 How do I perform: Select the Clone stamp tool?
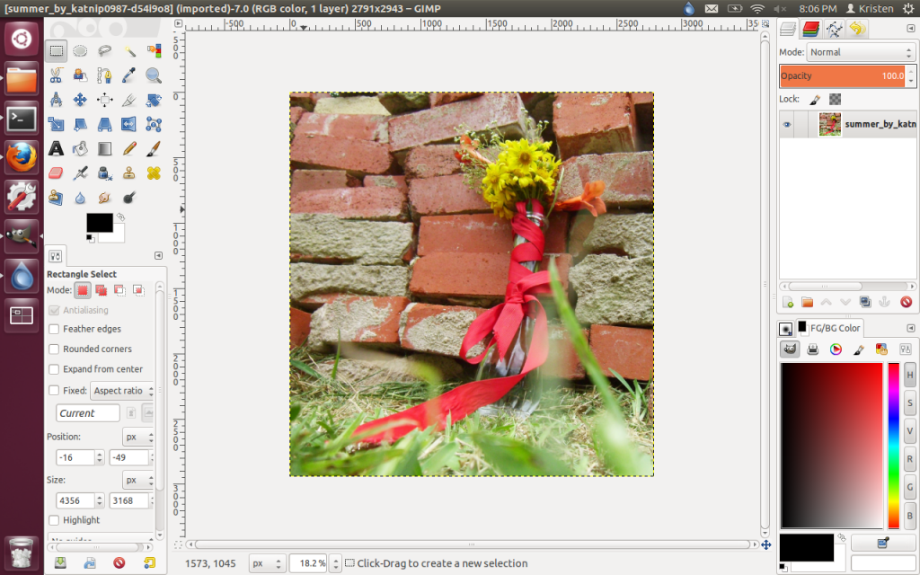[129, 173]
